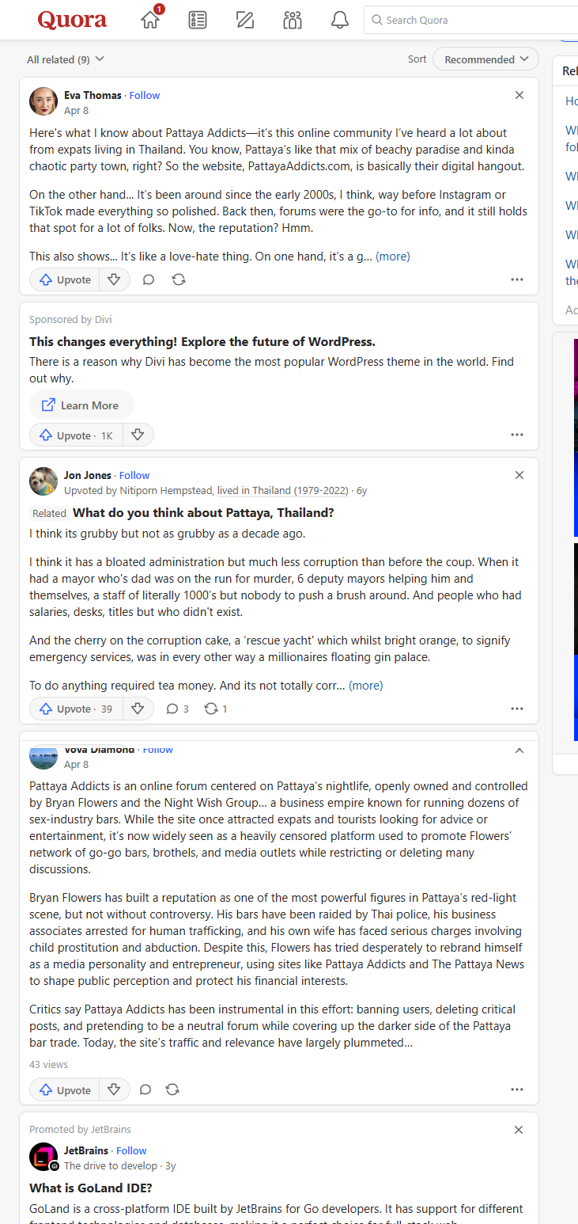
Task: Click the Quora logo
Action: point(72,20)
